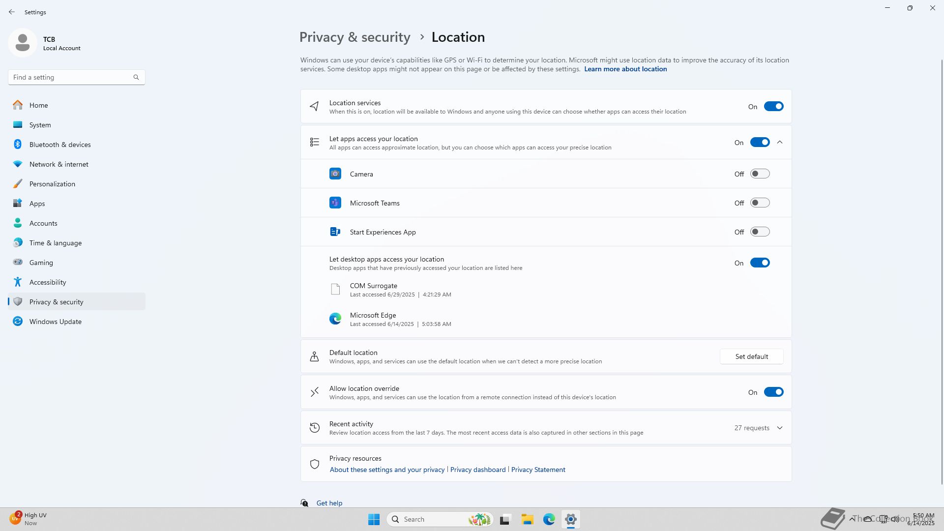The image size is (944, 531).
Task: Show hidden icons in system tray
Action: 852,519
